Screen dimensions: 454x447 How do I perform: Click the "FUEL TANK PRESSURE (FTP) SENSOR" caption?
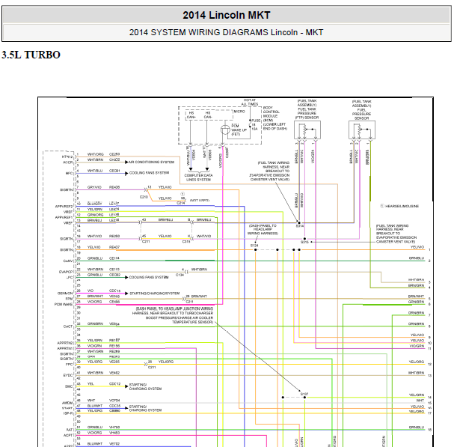[307, 109]
